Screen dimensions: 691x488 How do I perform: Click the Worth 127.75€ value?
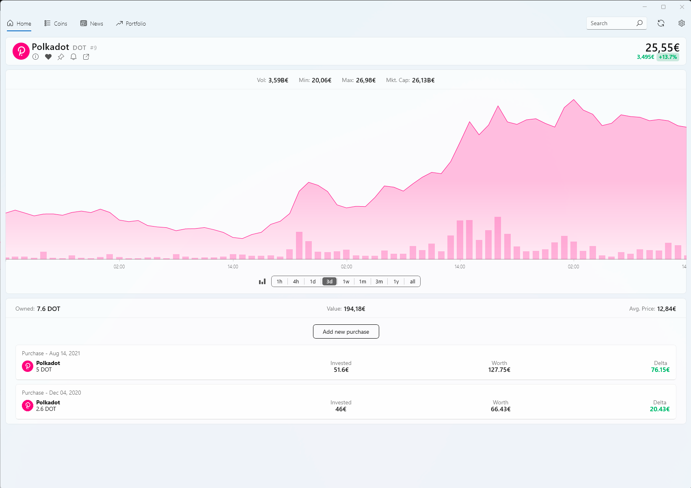tap(499, 370)
